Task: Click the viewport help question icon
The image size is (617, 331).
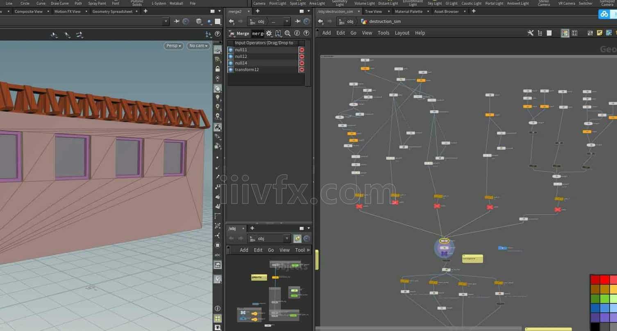Action: point(218,34)
